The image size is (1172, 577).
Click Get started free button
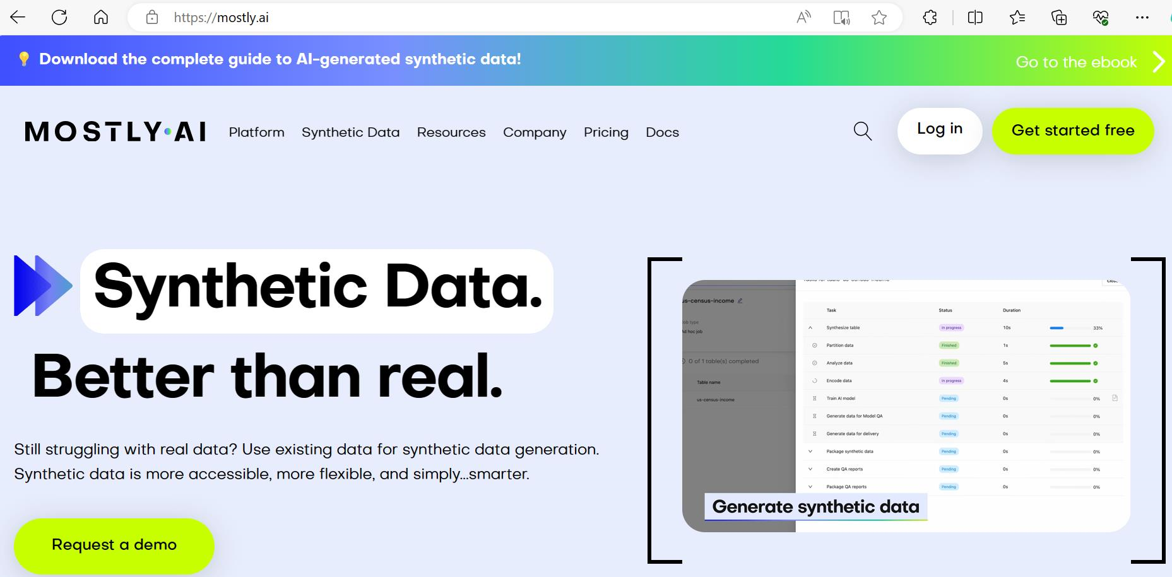1073,131
